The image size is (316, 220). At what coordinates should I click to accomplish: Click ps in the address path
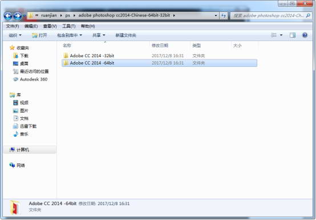click(67, 15)
